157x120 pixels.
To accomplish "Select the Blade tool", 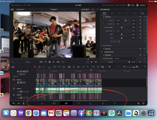I will [50, 67].
